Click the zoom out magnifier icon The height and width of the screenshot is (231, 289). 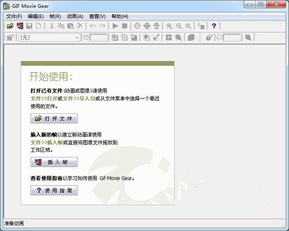pos(179,26)
